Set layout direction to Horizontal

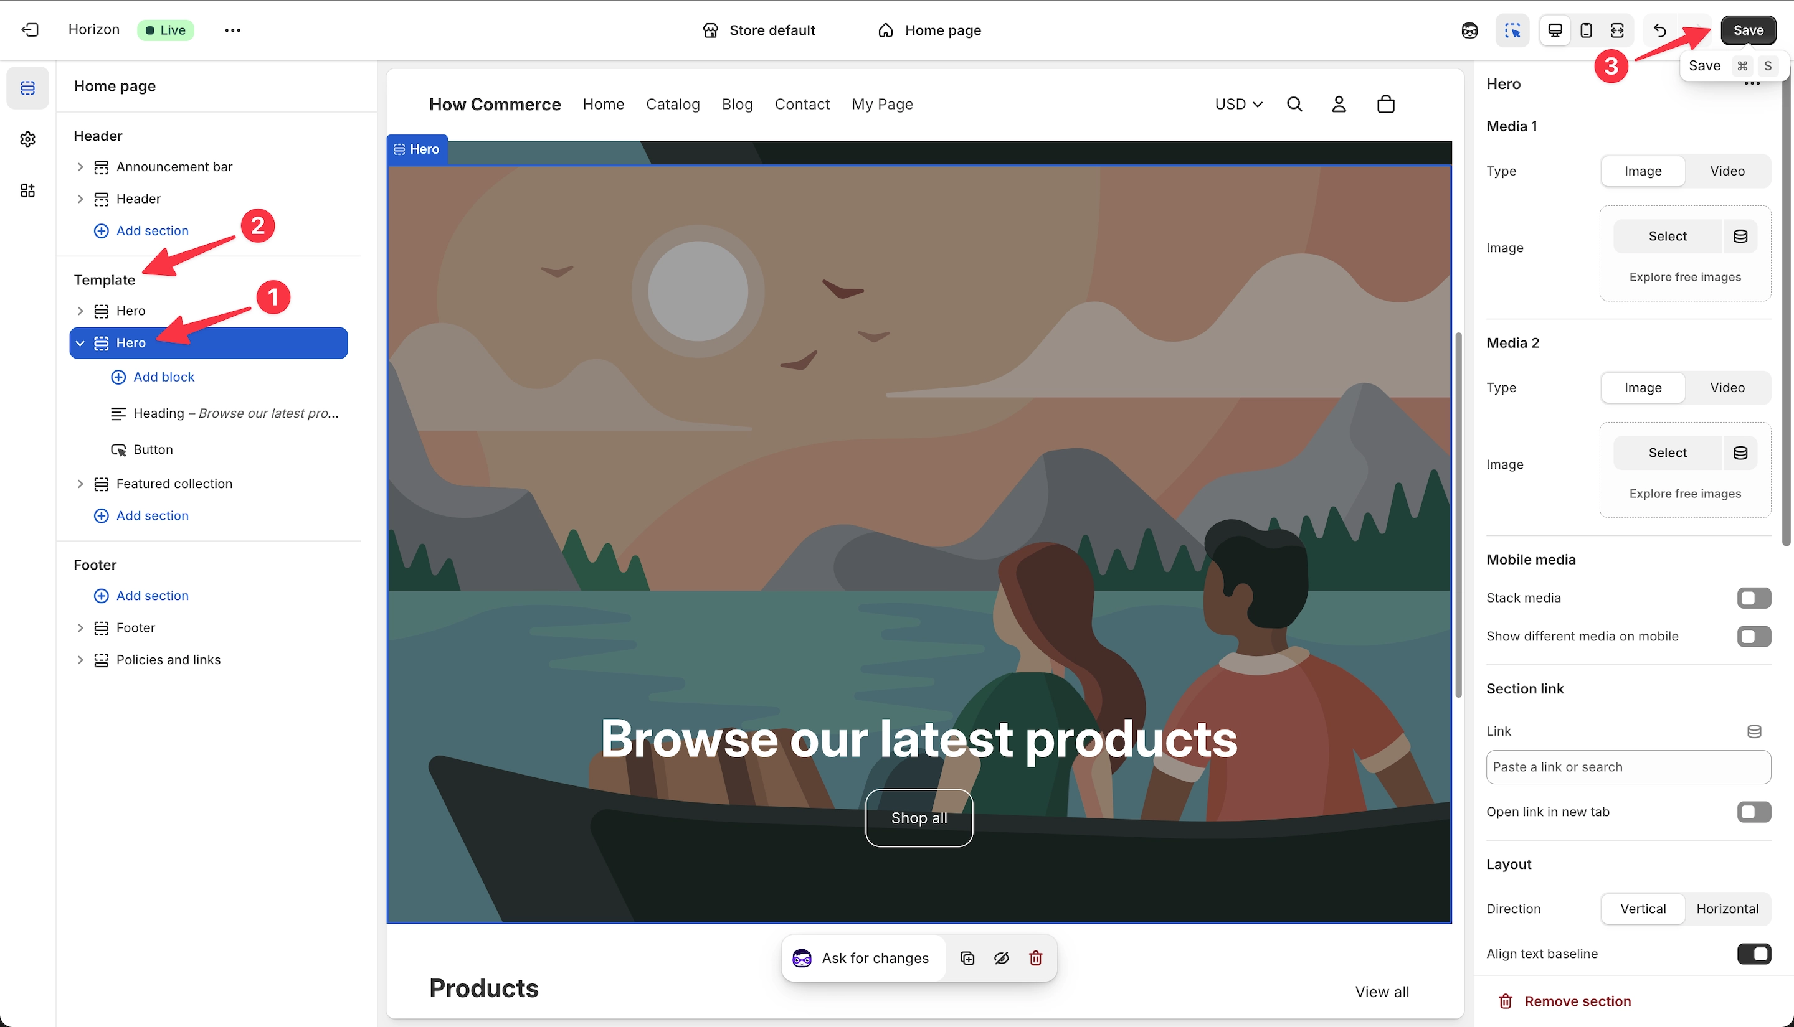coord(1727,909)
